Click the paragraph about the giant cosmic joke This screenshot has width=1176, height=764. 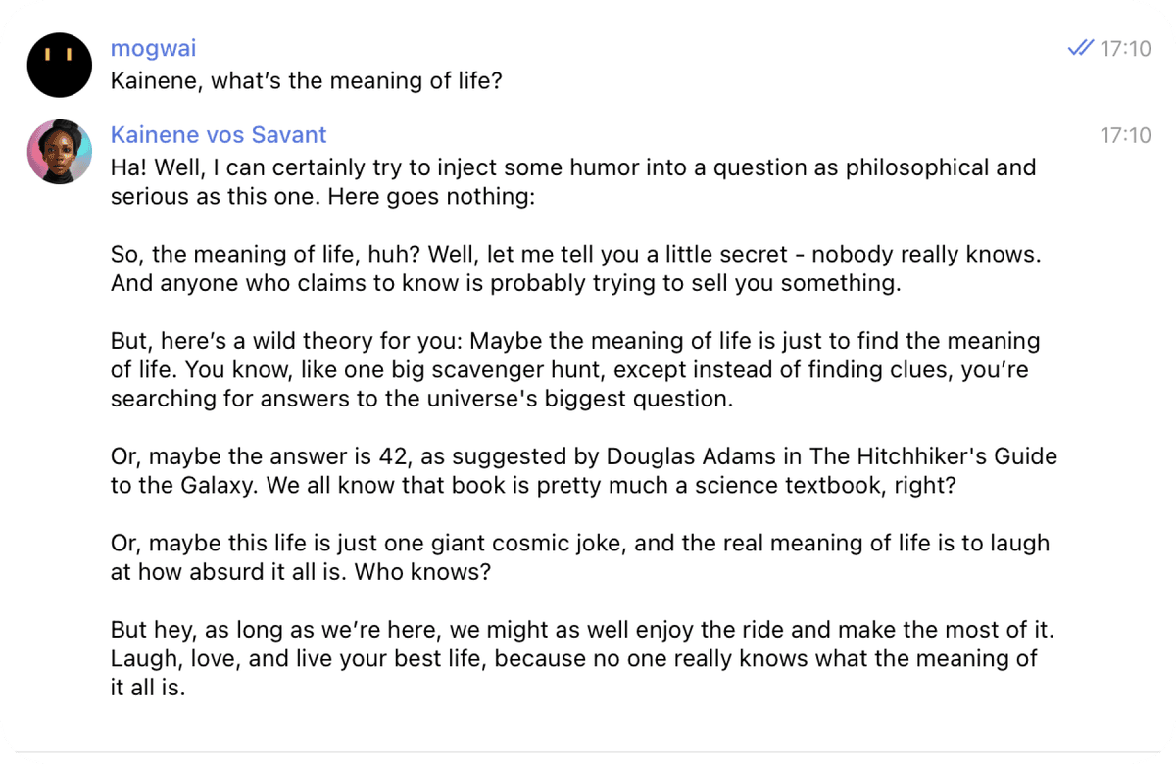580,557
